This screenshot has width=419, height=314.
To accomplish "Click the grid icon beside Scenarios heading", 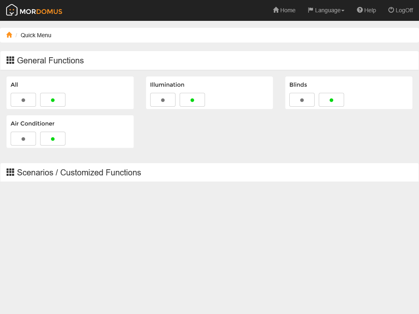I will [10, 172].
